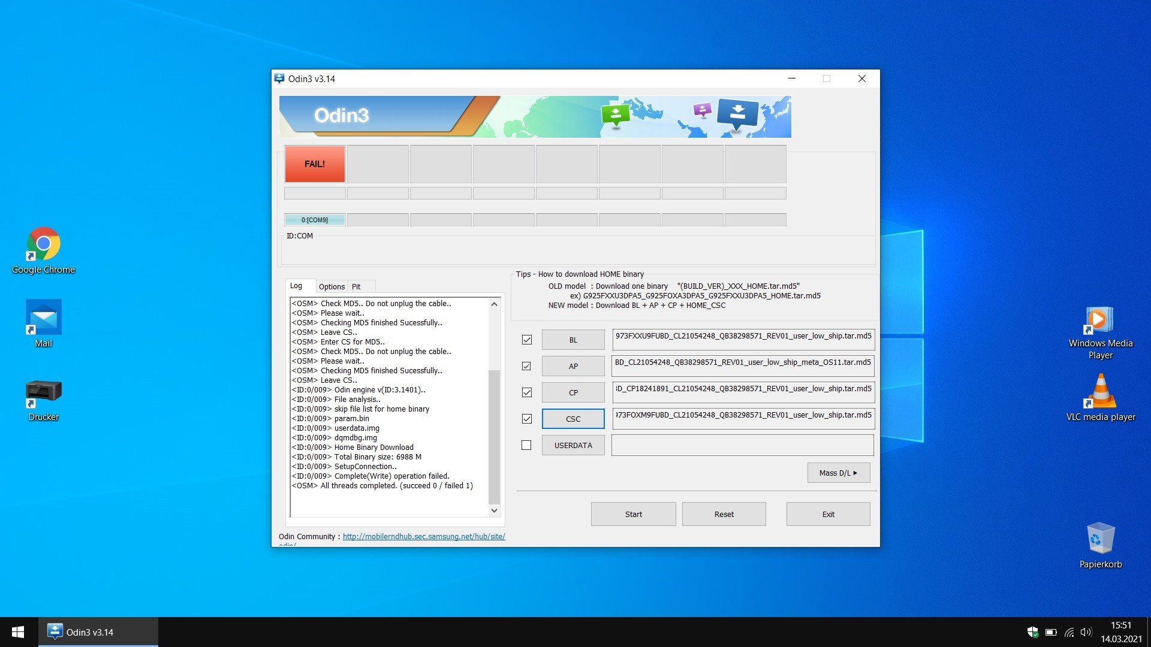Open the Papierkorb recycle bin
This screenshot has width=1151, height=647.
coord(1100,545)
